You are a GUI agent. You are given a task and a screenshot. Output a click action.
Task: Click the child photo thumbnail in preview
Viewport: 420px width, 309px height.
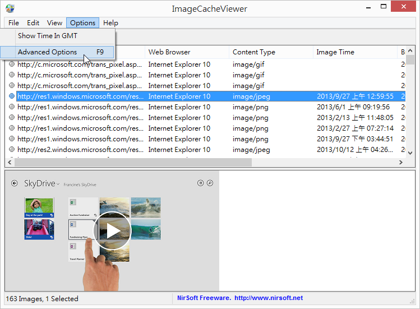pos(39,207)
